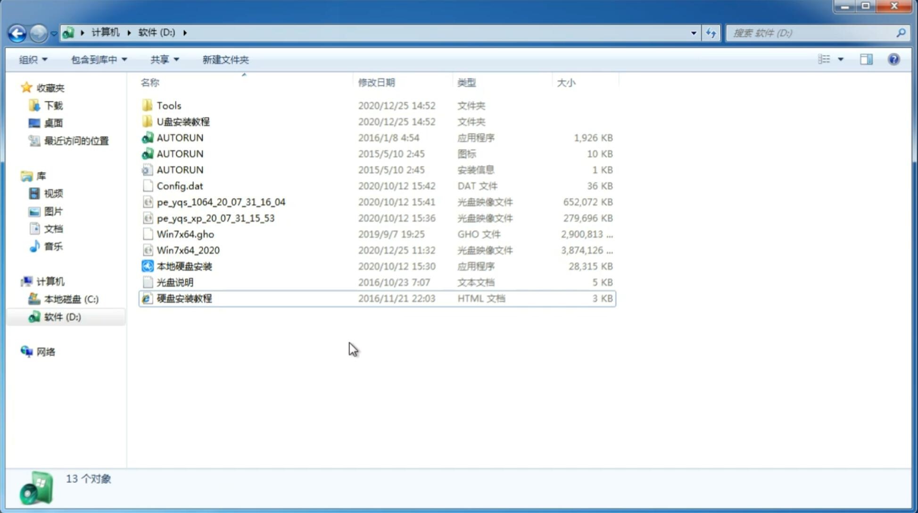This screenshot has height=513, width=918.
Task: Open pe_yqs_1064 disc image file
Action: point(221,201)
